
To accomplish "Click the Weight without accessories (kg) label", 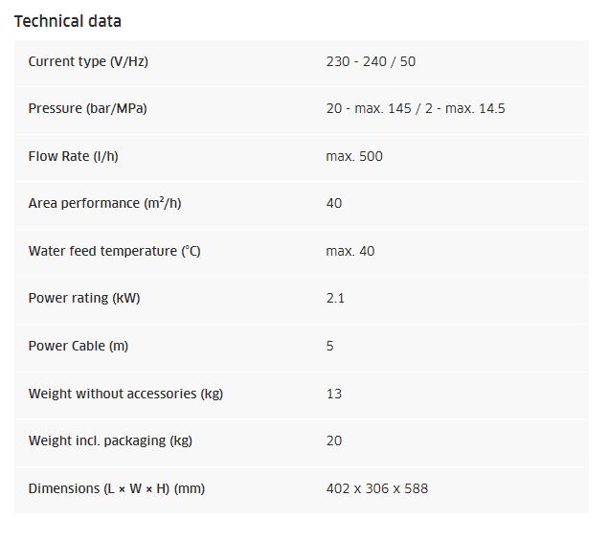I will (125, 394).
